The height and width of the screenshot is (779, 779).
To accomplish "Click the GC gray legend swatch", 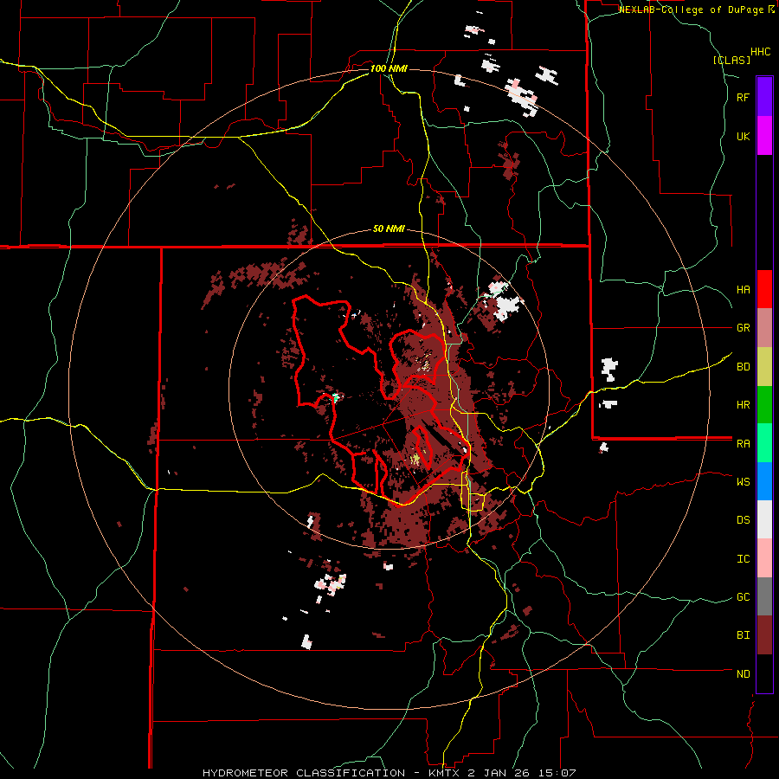I will pyautogui.click(x=764, y=596).
